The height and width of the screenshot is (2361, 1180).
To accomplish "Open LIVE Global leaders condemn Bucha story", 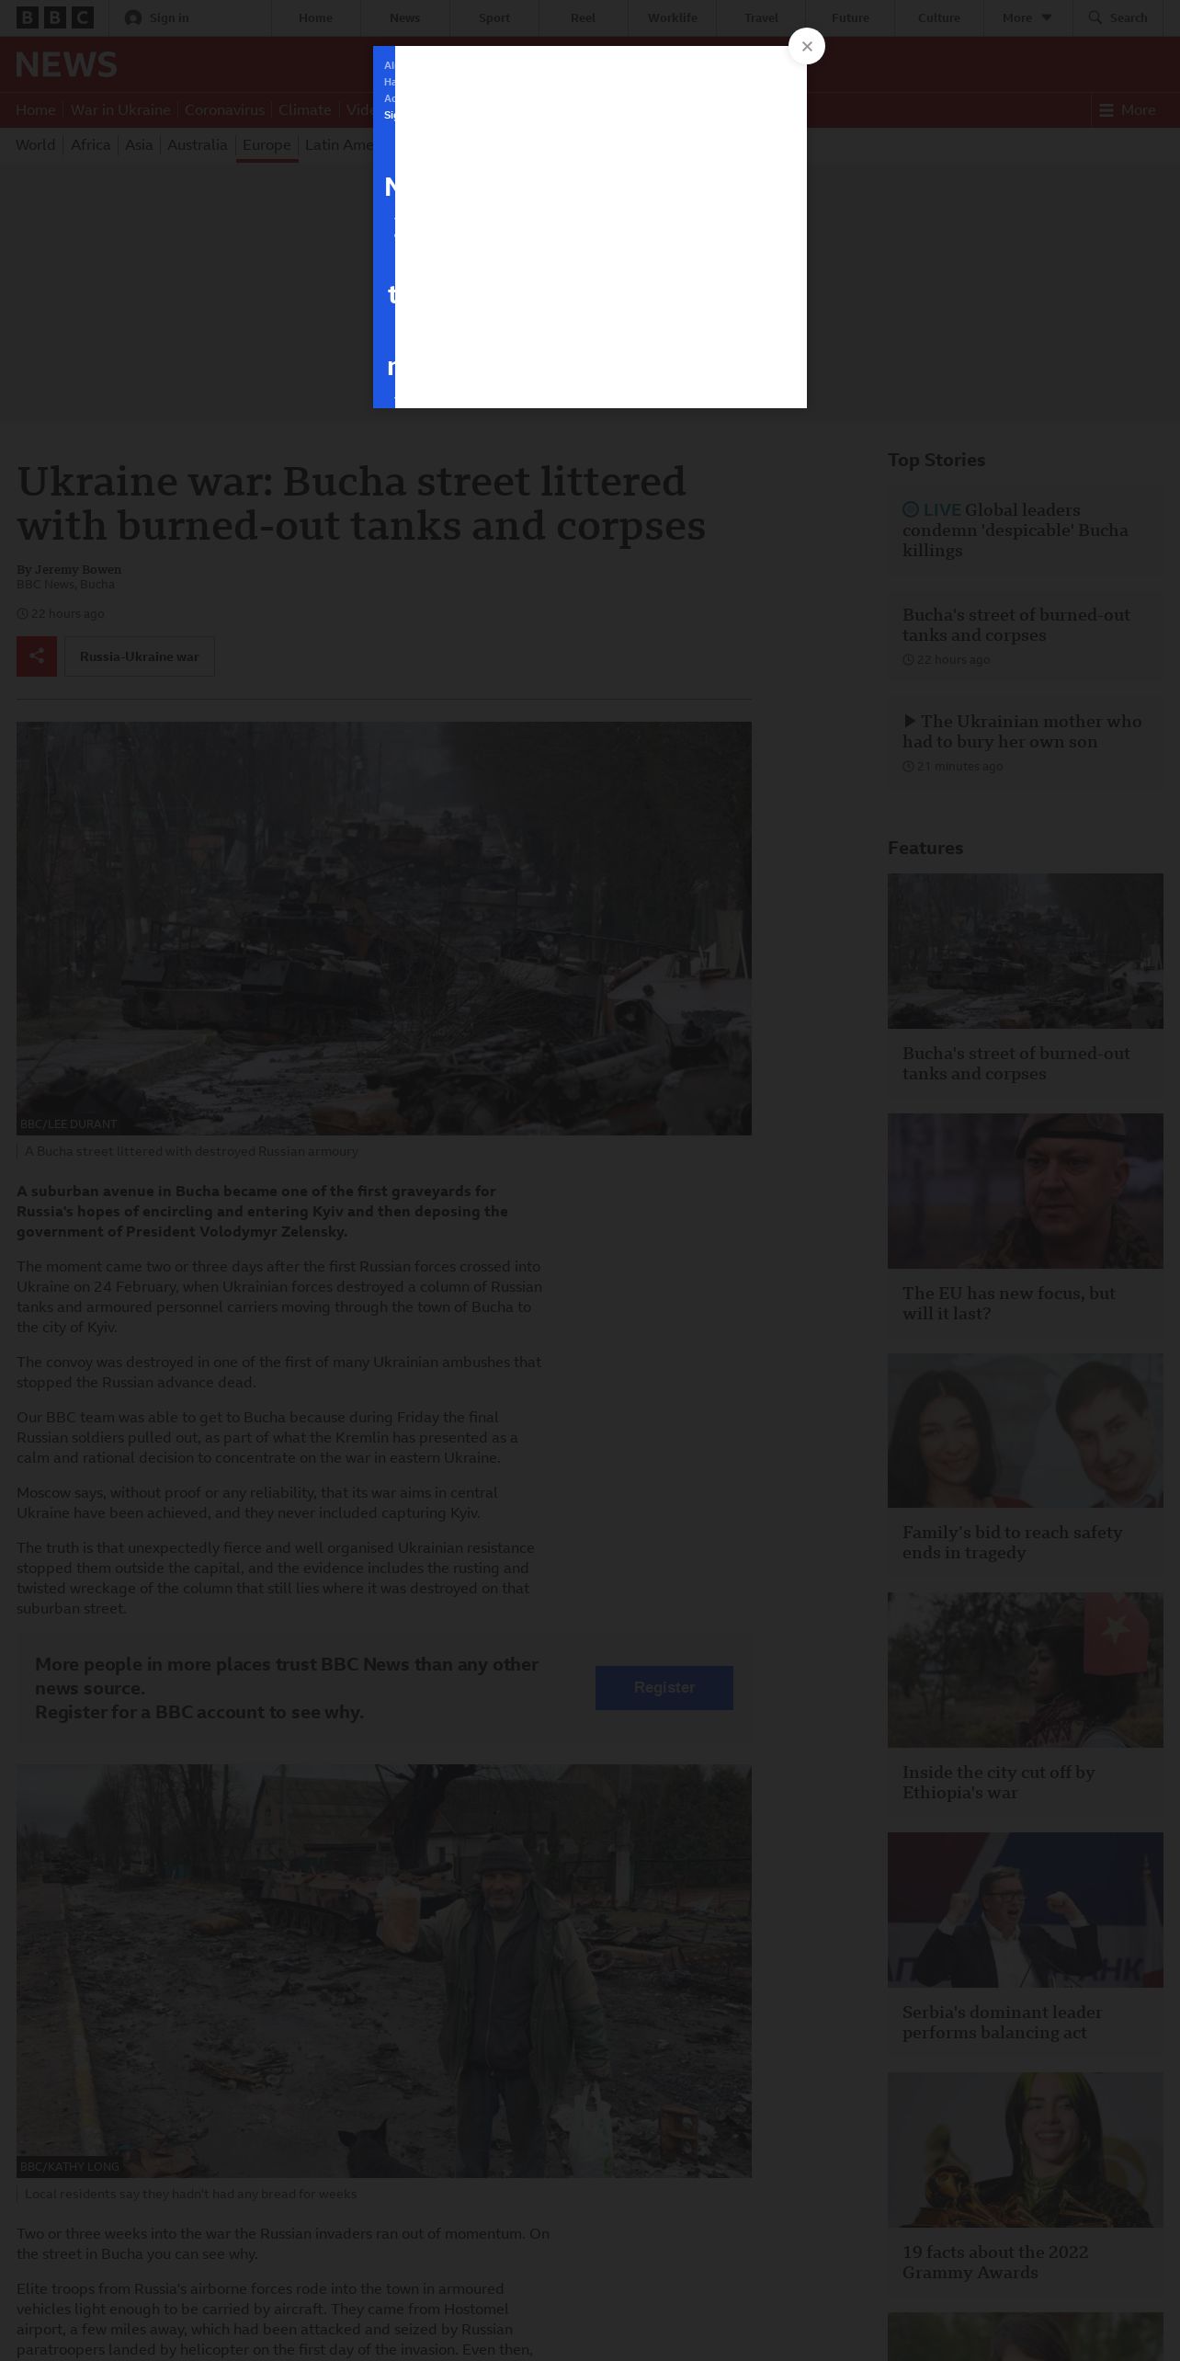I will (x=1015, y=530).
